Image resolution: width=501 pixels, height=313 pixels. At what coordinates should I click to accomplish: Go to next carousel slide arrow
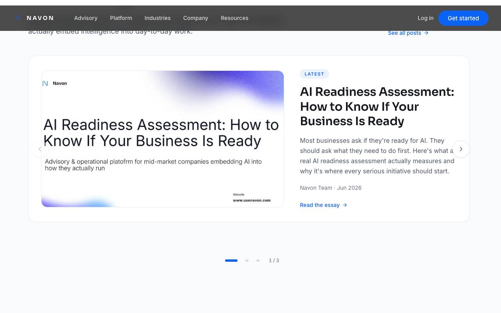point(461,149)
